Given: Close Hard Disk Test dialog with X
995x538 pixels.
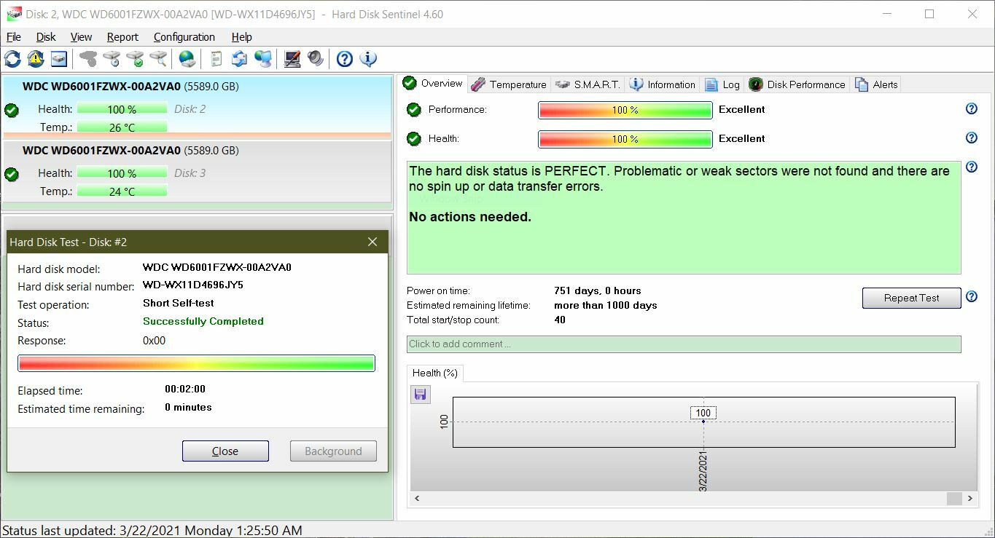Looking at the screenshot, I should pyautogui.click(x=372, y=242).
